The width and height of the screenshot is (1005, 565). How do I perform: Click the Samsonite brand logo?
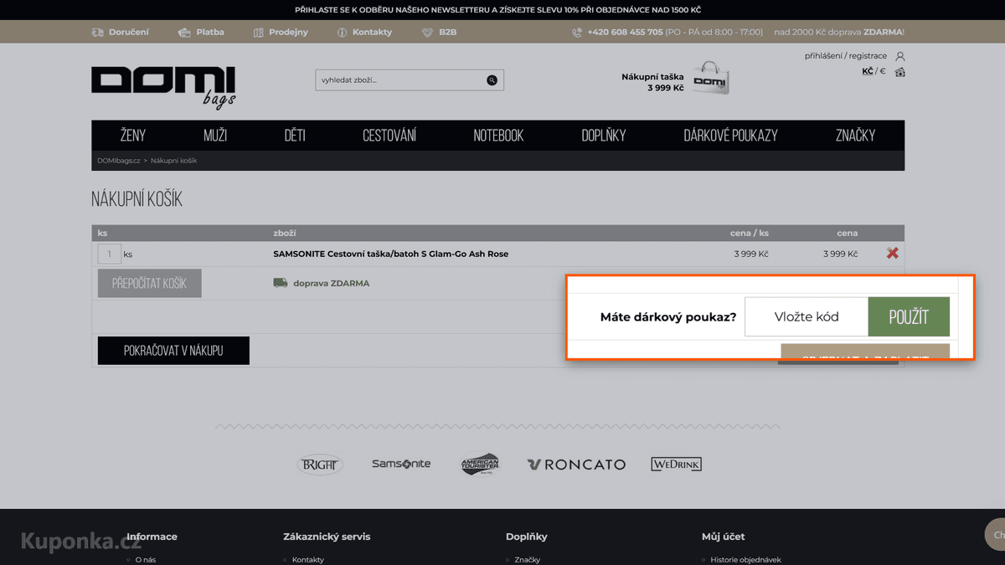pos(401,464)
